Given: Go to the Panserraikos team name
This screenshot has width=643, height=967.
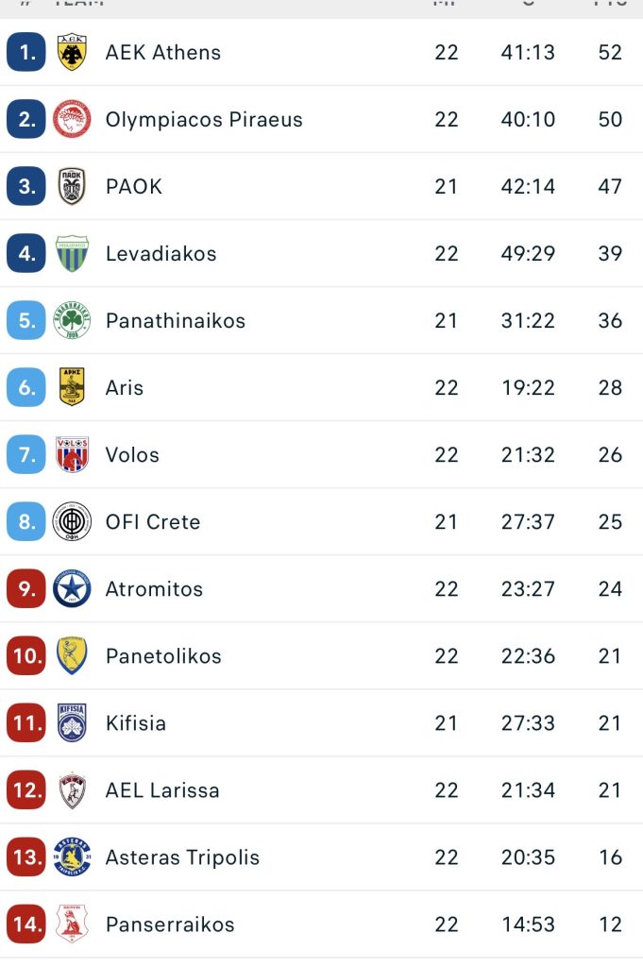Looking at the screenshot, I should coord(170,925).
